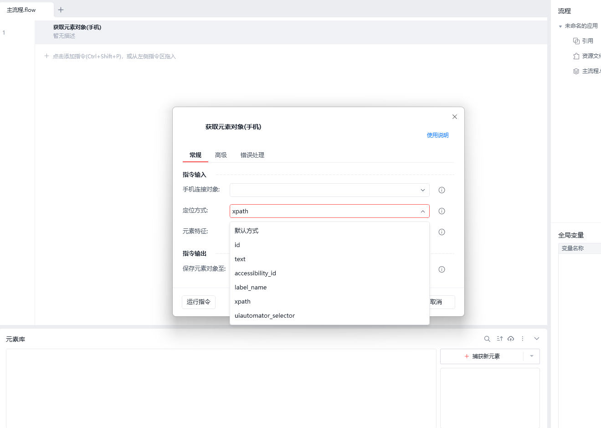The height and width of the screenshot is (428, 601).
Task: Switch to the 错误处理 tab
Action: click(x=252, y=155)
